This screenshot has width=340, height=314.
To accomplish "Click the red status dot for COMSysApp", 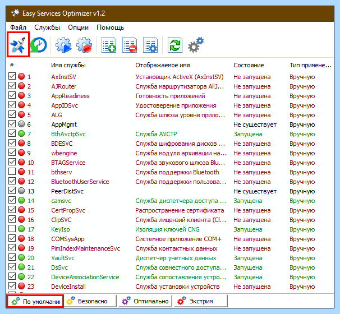I will (21, 239).
